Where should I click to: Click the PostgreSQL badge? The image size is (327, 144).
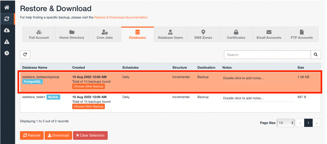click(32, 82)
